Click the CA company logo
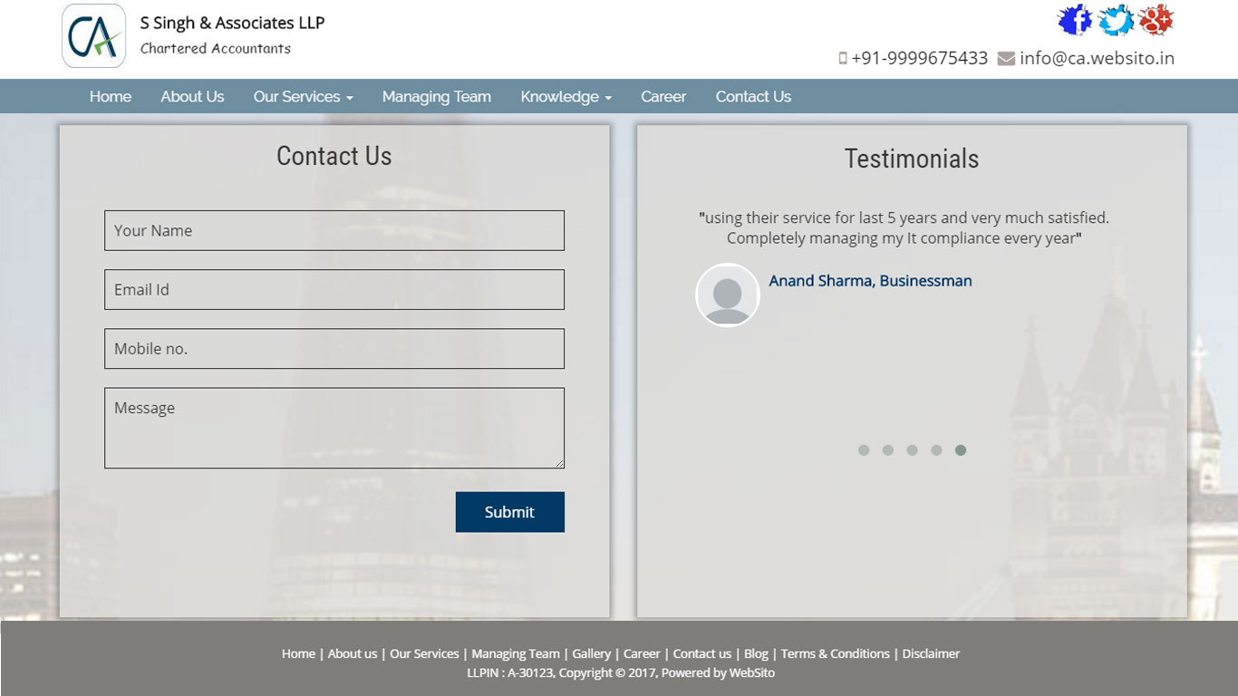1238x696 pixels. [x=94, y=36]
